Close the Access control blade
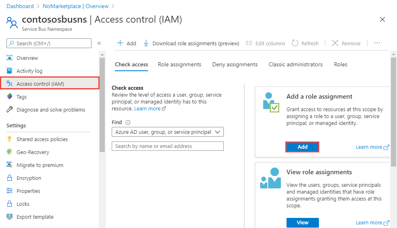 (x=382, y=19)
